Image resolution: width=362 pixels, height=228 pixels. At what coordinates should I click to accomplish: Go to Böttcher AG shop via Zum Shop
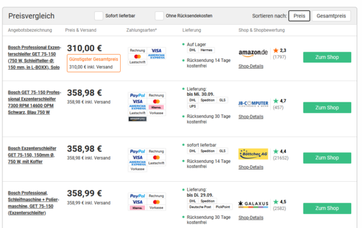click(x=327, y=158)
